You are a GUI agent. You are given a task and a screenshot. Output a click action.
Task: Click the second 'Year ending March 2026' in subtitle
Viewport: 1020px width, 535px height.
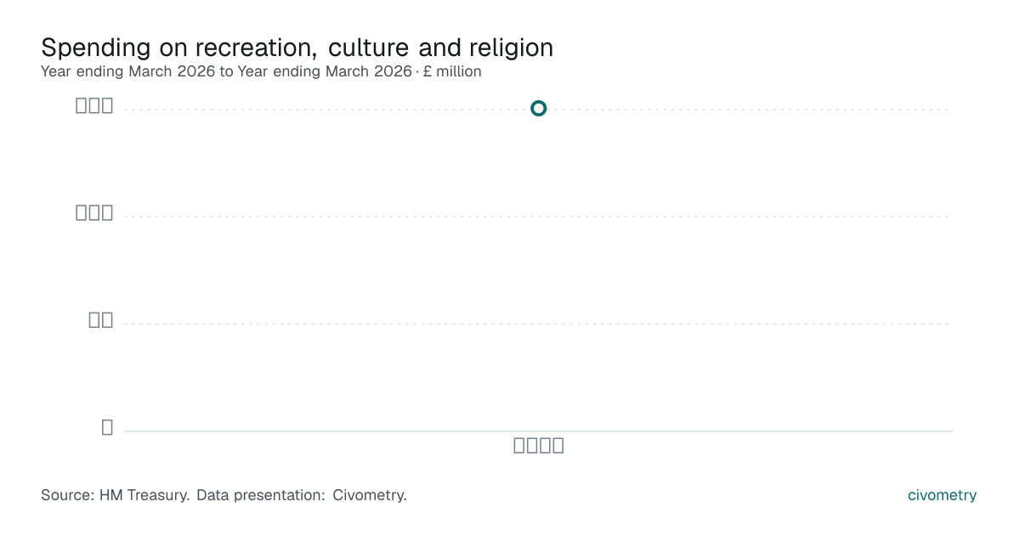click(x=325, y=72)
